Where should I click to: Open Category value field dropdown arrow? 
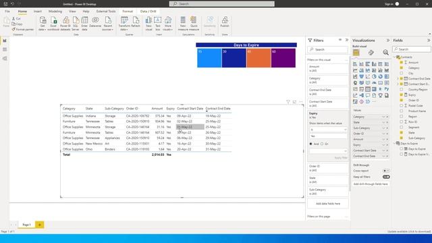coord(383,117)
